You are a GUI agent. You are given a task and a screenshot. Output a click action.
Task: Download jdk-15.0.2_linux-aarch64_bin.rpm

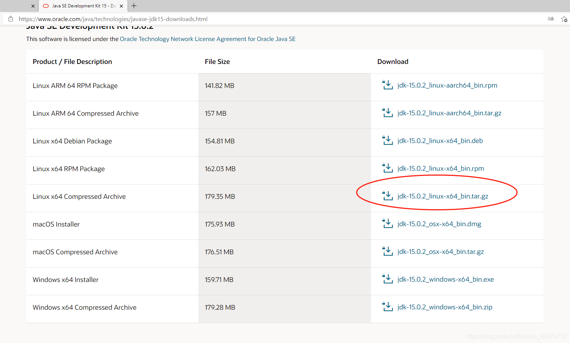click(447, 85)
